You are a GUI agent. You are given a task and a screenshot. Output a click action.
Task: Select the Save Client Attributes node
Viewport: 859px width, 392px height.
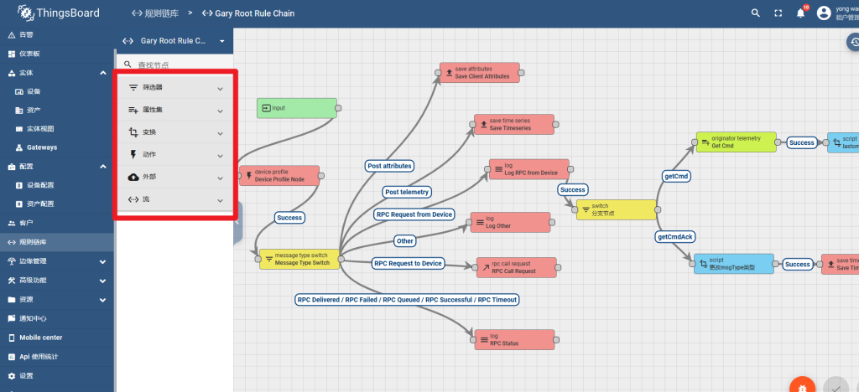[x=480, y=73]
